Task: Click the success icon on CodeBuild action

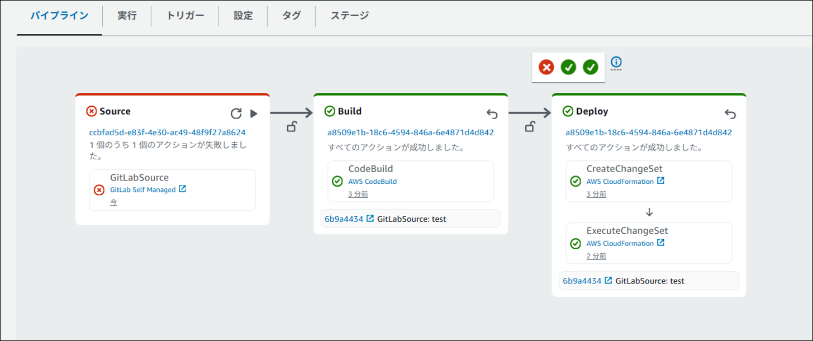Action: pos(337,181)
